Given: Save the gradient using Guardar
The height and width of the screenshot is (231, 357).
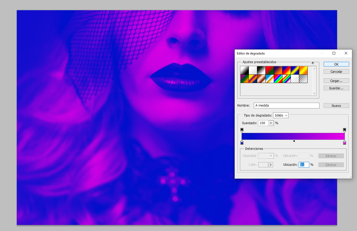Looking at the screenshot, I should click(336, 88).
